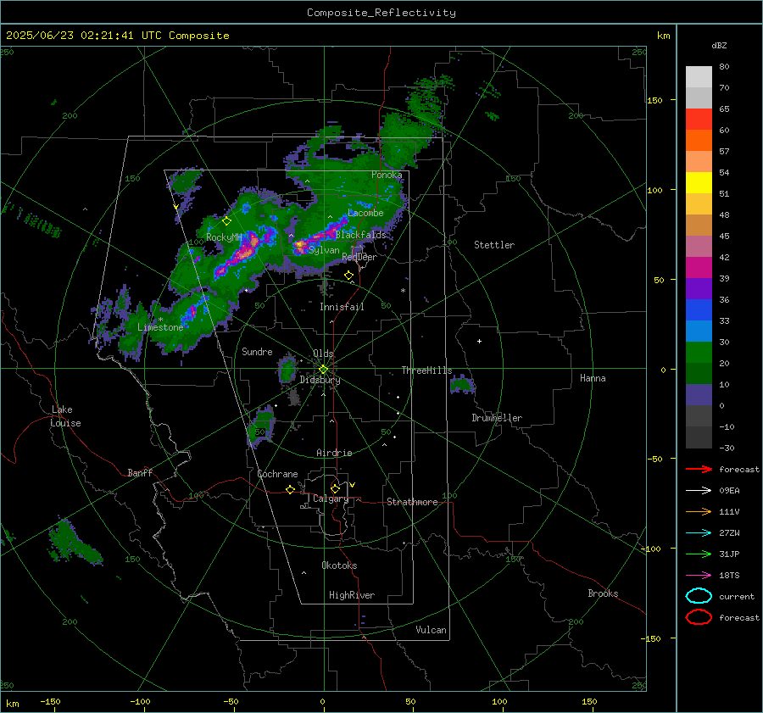The image size is (763, 713).
Task: Click the HighRiver town label
Action: click(x=352, y=595)
